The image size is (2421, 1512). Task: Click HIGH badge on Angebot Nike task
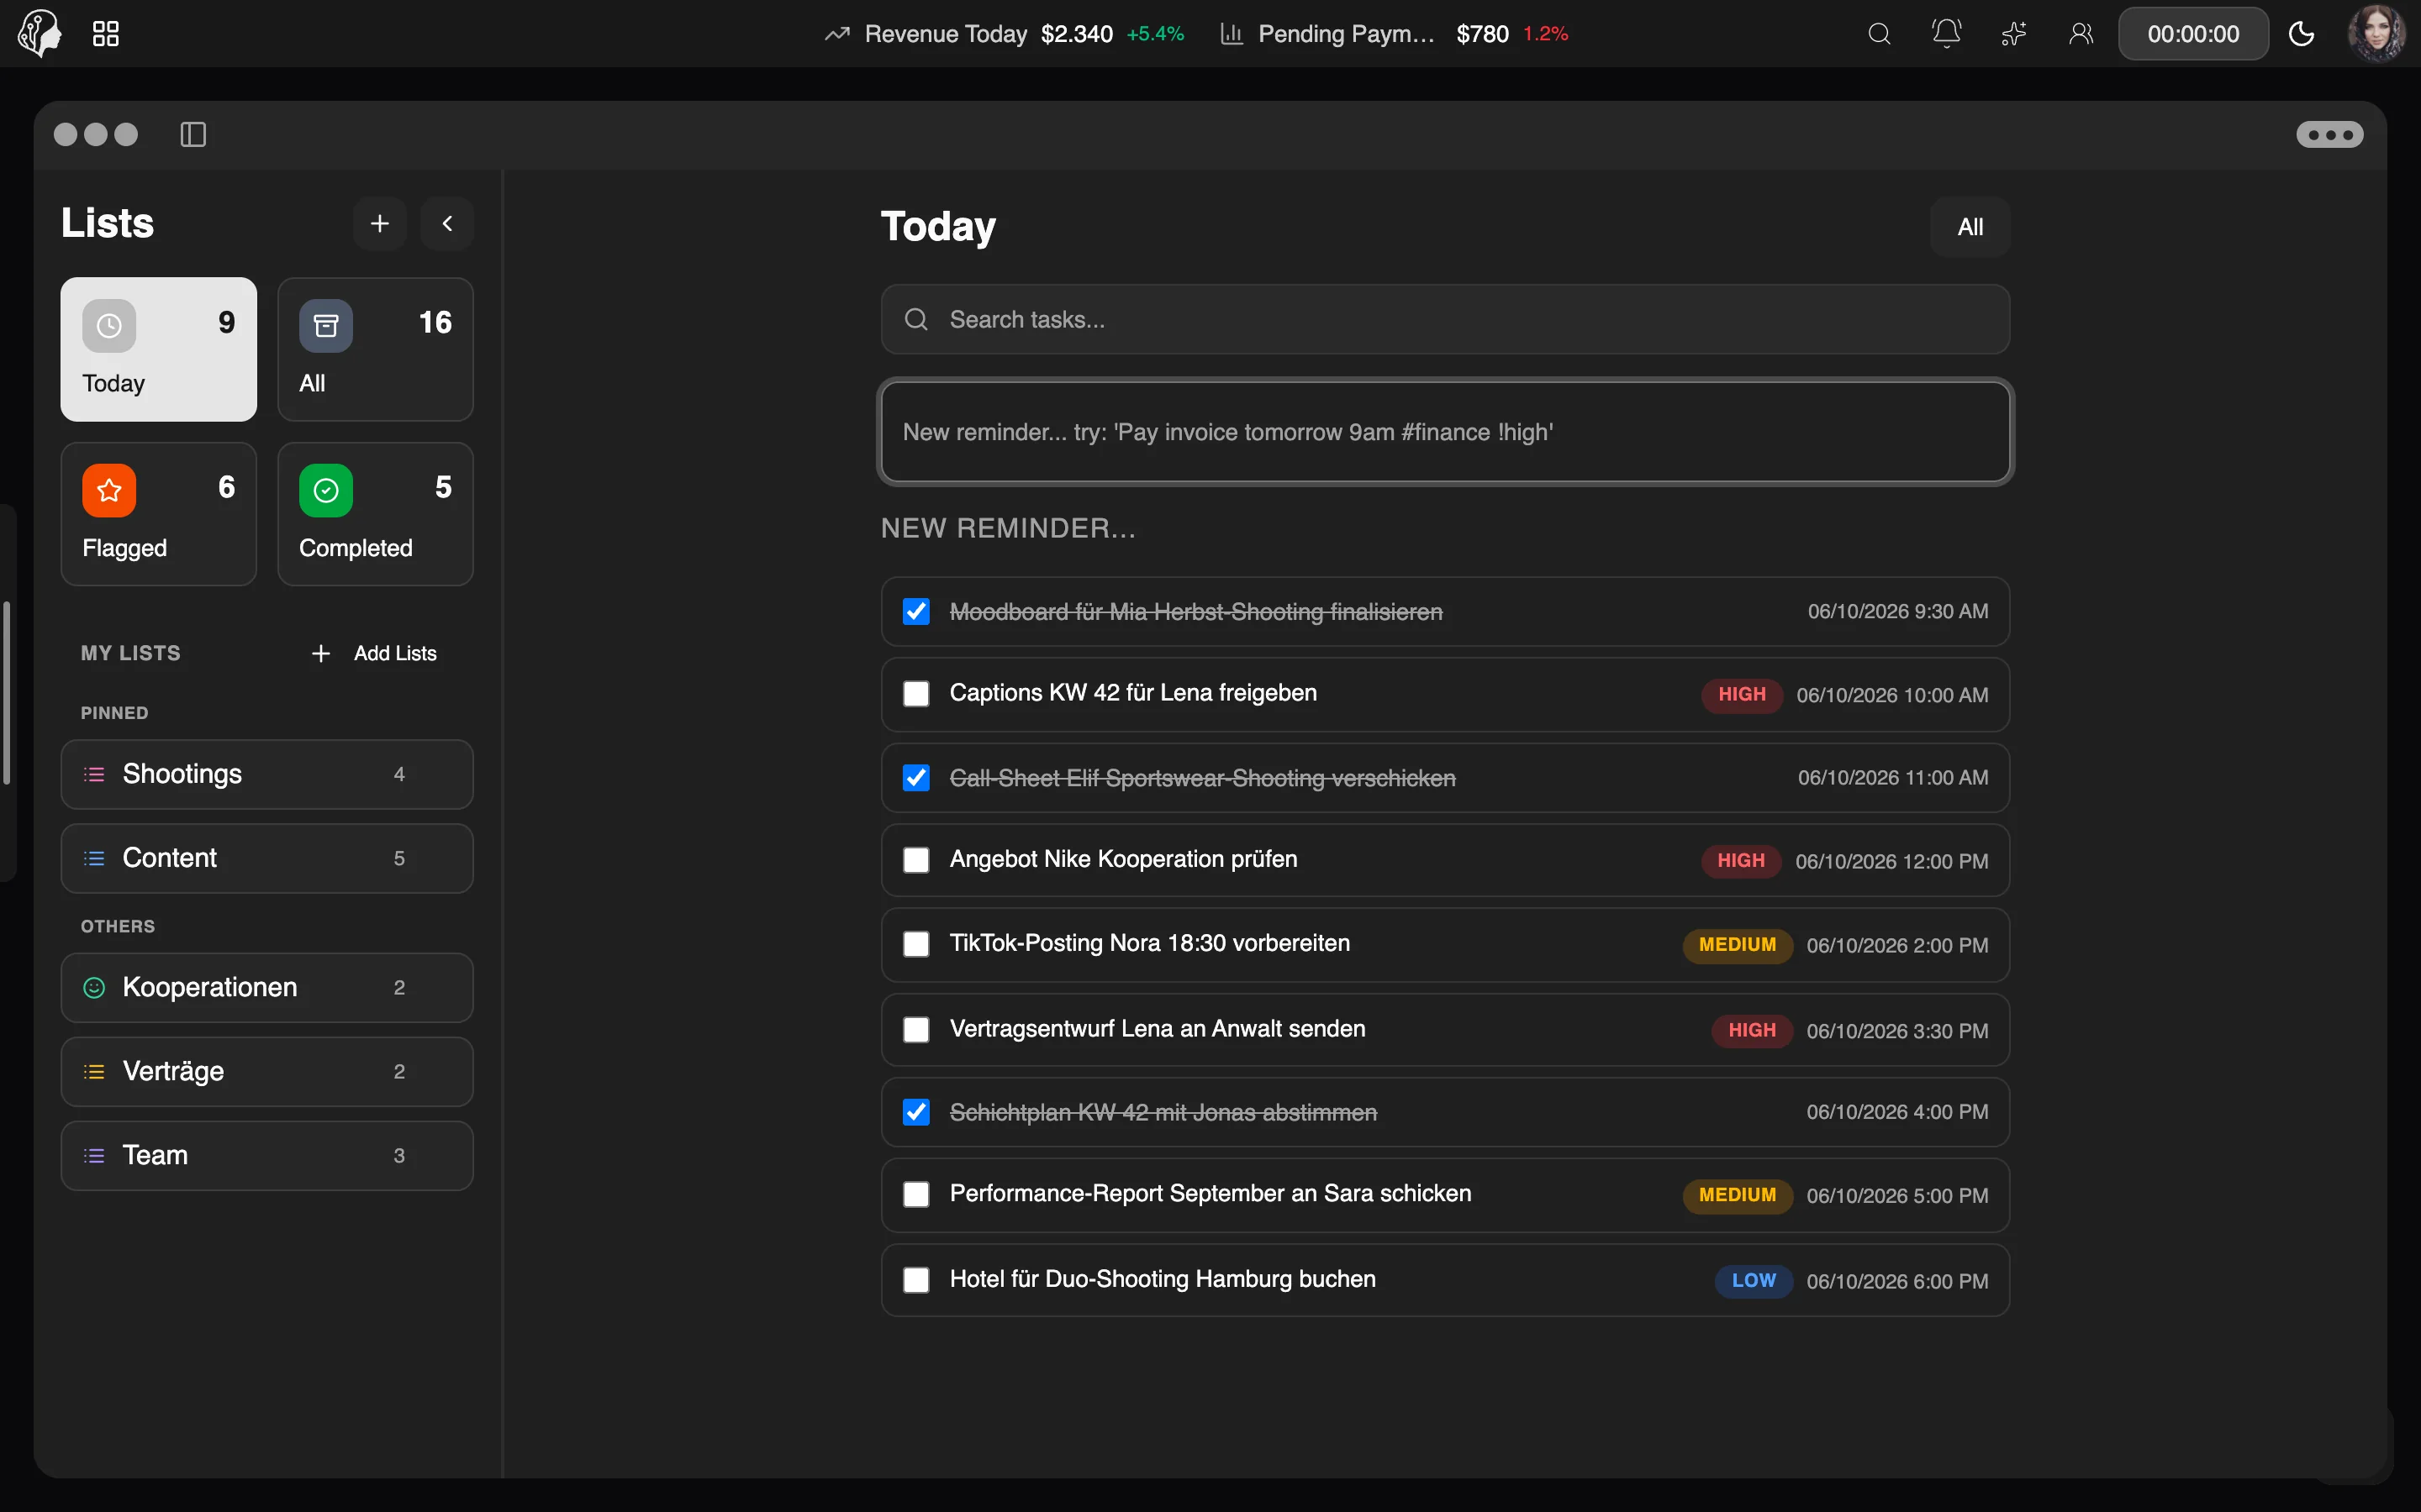coord(1741,860)
